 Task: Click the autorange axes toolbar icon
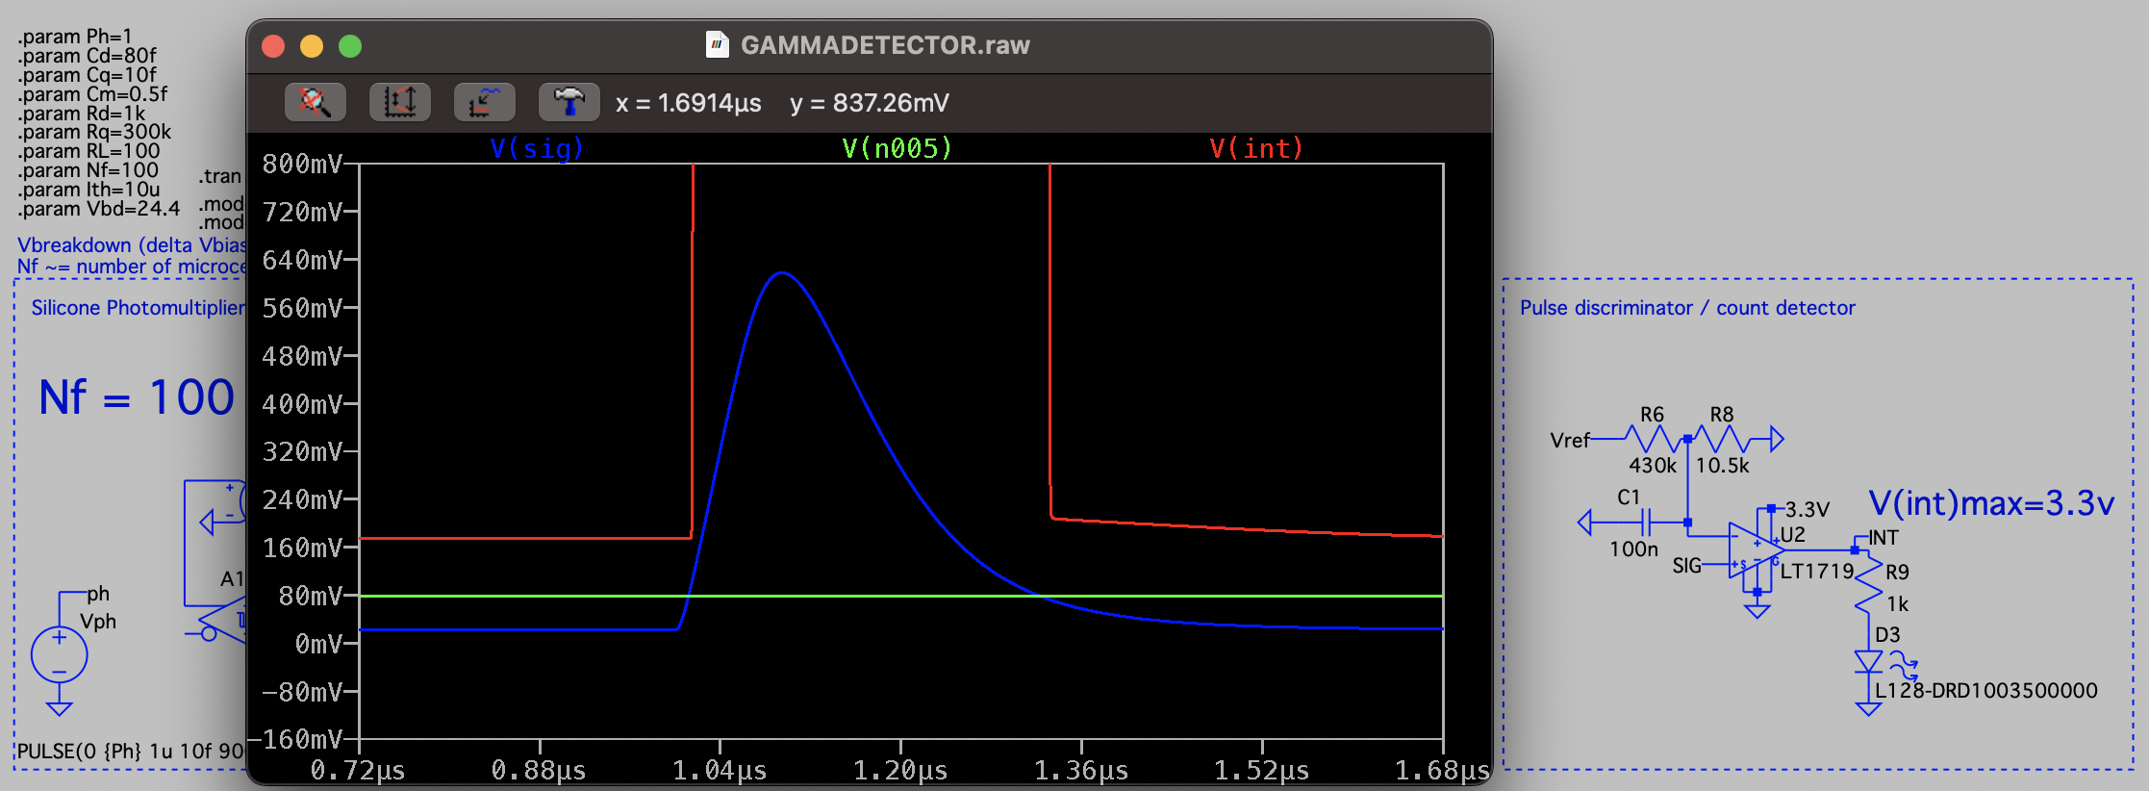pyautogui.click(x=400, y=102)
